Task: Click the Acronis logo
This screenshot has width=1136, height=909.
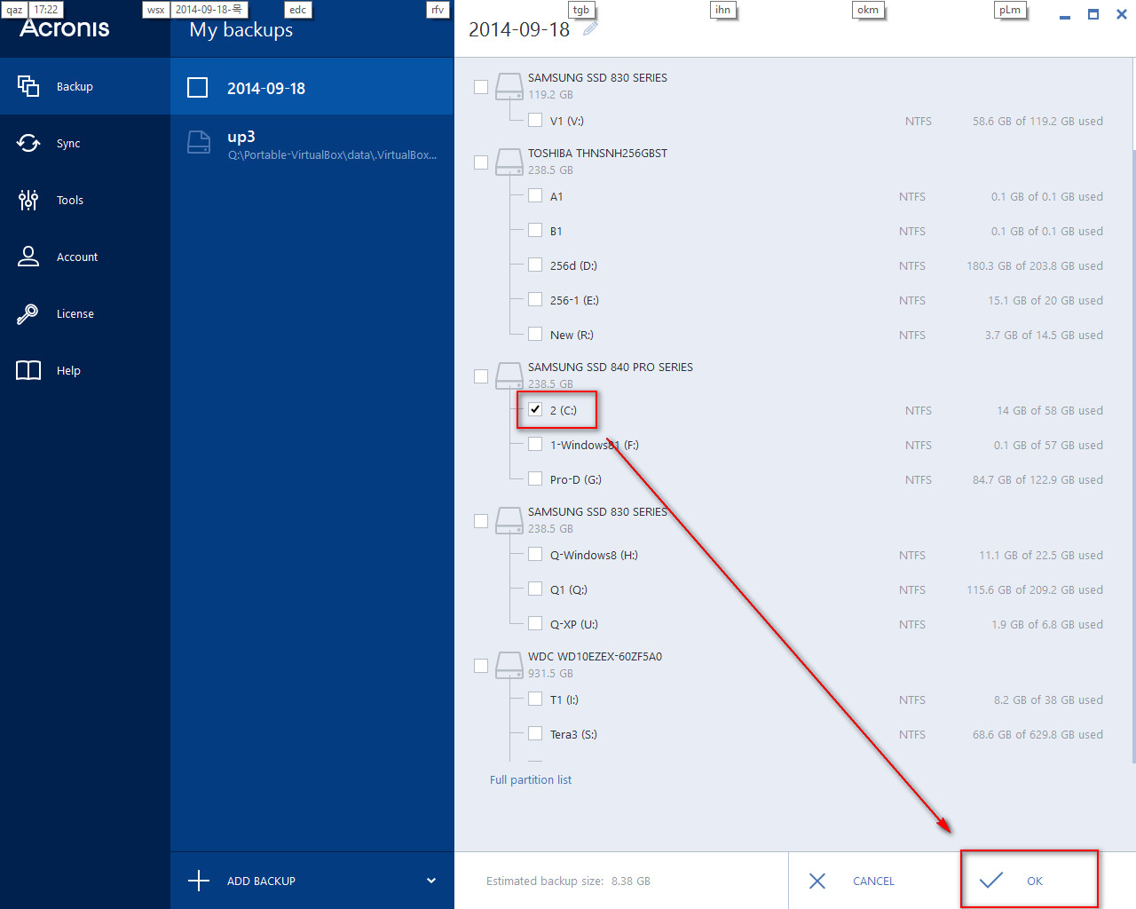Action: pyautogui.click(x=65, y=28)
